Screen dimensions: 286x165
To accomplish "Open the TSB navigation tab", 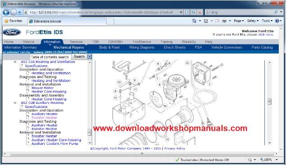I will [x=95, y=42].
